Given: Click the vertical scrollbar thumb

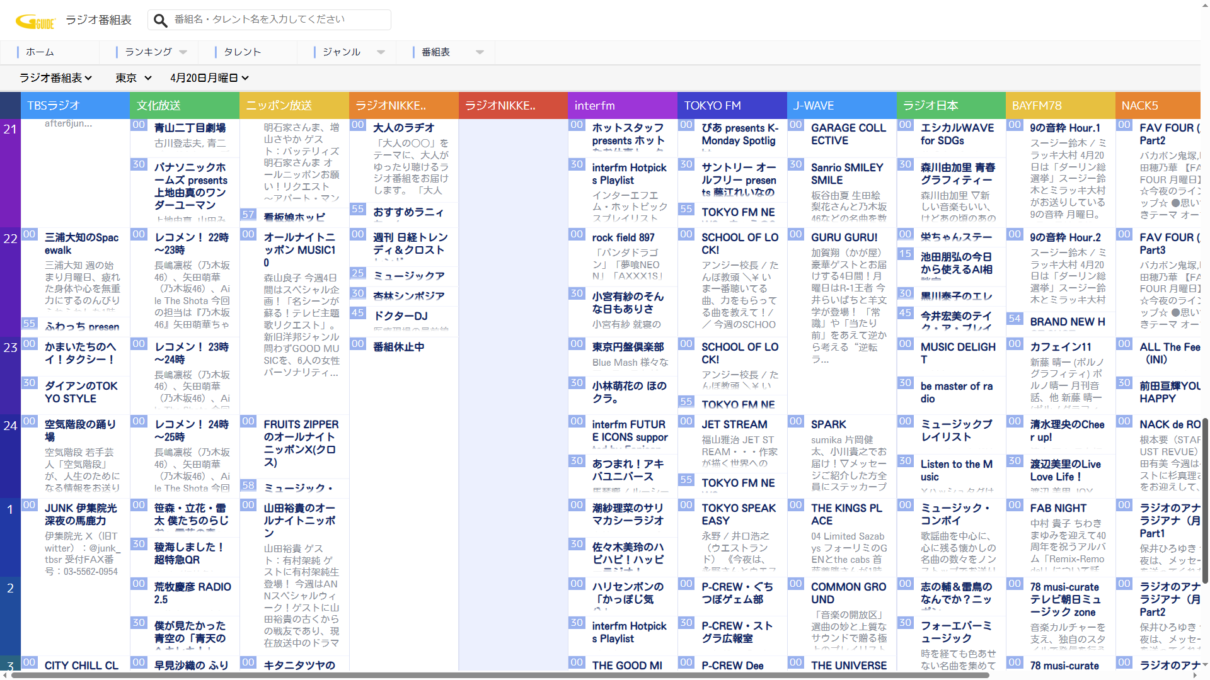Looking at the screenshot, I should click(1205, 501).
